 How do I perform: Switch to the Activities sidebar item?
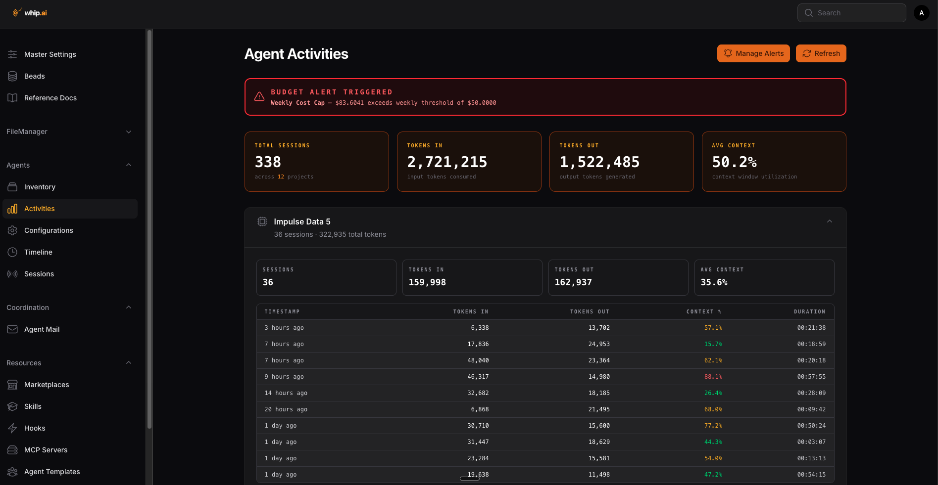(40, 209)
